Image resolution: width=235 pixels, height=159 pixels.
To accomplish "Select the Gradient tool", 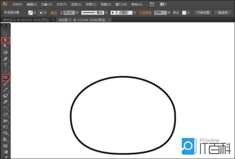I will pyautogui.click(x=5, y=152).
